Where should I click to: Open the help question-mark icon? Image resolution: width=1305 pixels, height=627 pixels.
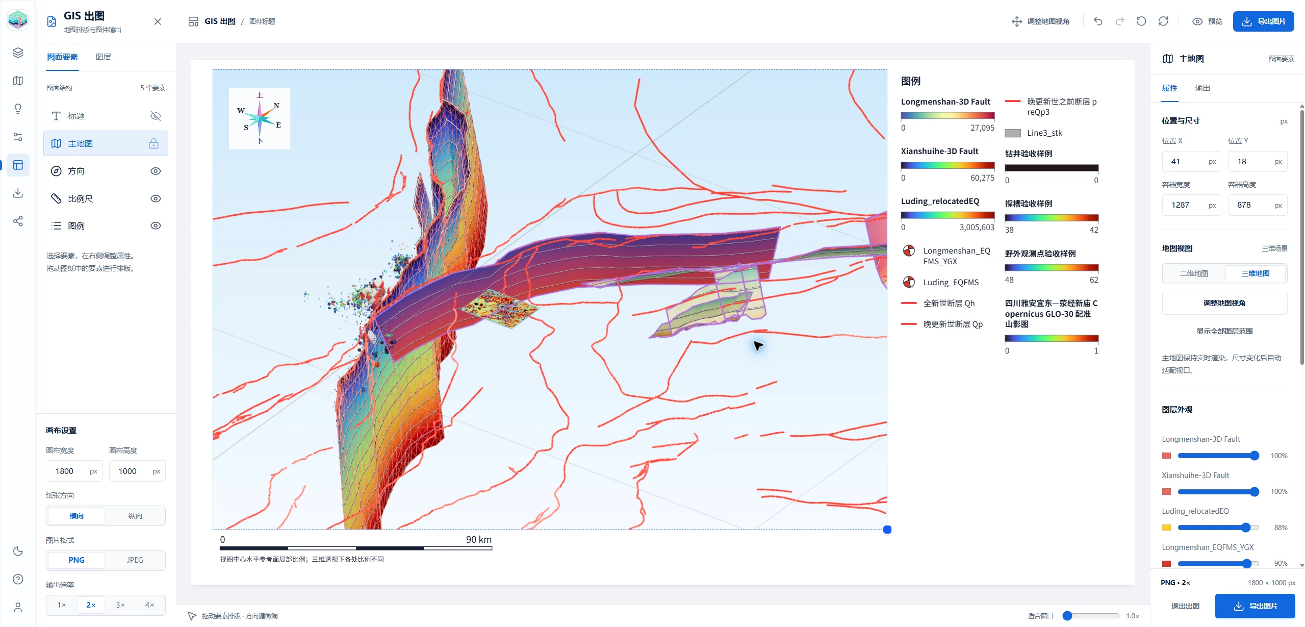pos(18,579)
